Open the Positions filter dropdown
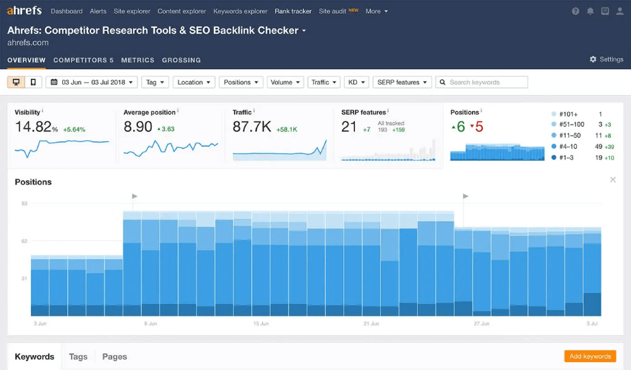The width and height of the screenshot is (631, 370). (x=241, y=82)
